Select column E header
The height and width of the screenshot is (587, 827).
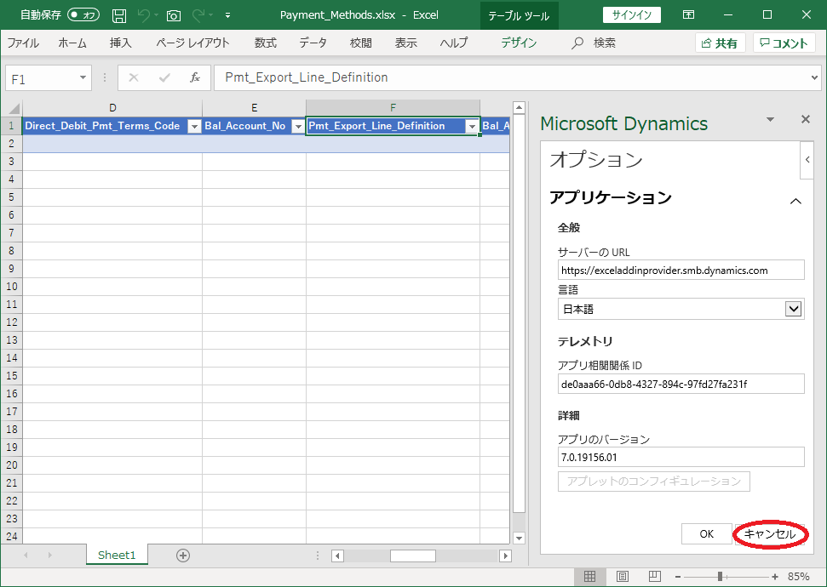[x=254, y=108]
